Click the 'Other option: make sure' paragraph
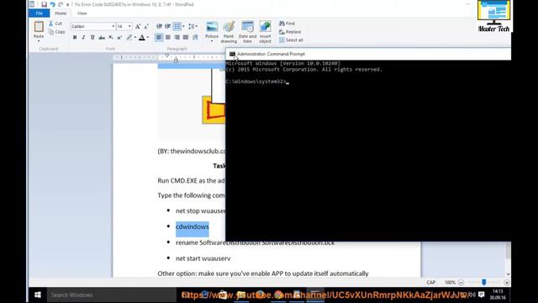 (x=263, y=274)
